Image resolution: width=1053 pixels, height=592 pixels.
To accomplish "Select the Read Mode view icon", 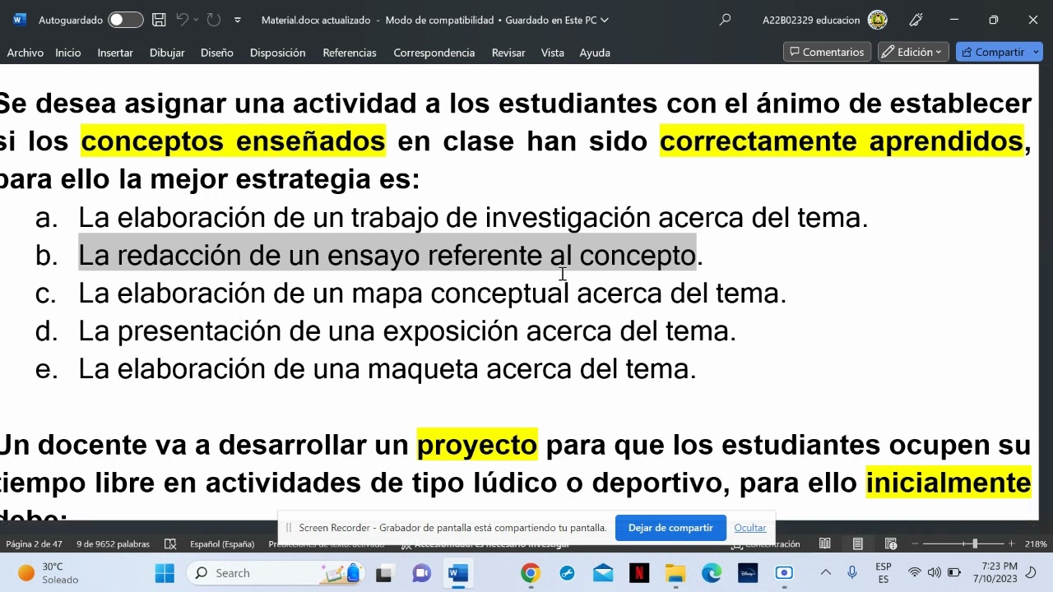I will 824,544.
